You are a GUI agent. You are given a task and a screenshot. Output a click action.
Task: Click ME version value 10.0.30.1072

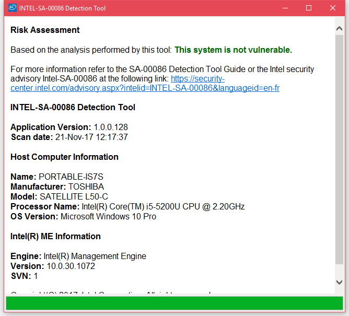pos(71,266)
